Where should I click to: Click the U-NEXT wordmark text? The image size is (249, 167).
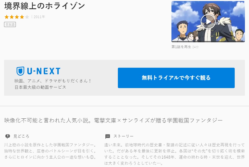(x=44, y=71)
